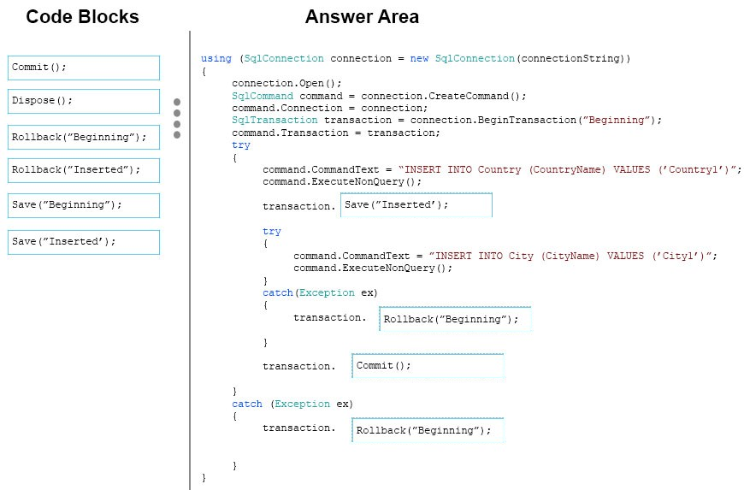Click the INSERT INTO City command string
Viewport: 744px width, 490px height.
click(573, 256)
